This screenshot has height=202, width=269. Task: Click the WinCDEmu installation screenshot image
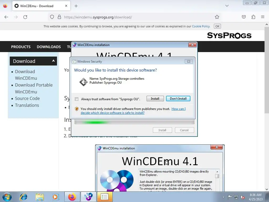tap(160, 168)
